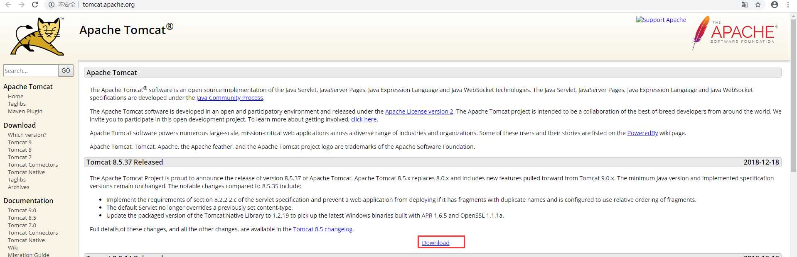Open the Tomcat 8.5 changelog link
Image resolution: width=797 pixels, height=257 pixels.
click(x=323, y=229)
